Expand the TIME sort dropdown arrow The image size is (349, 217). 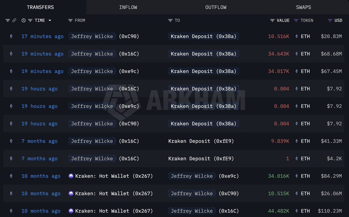pyautogui.click(x=50, y=20)
